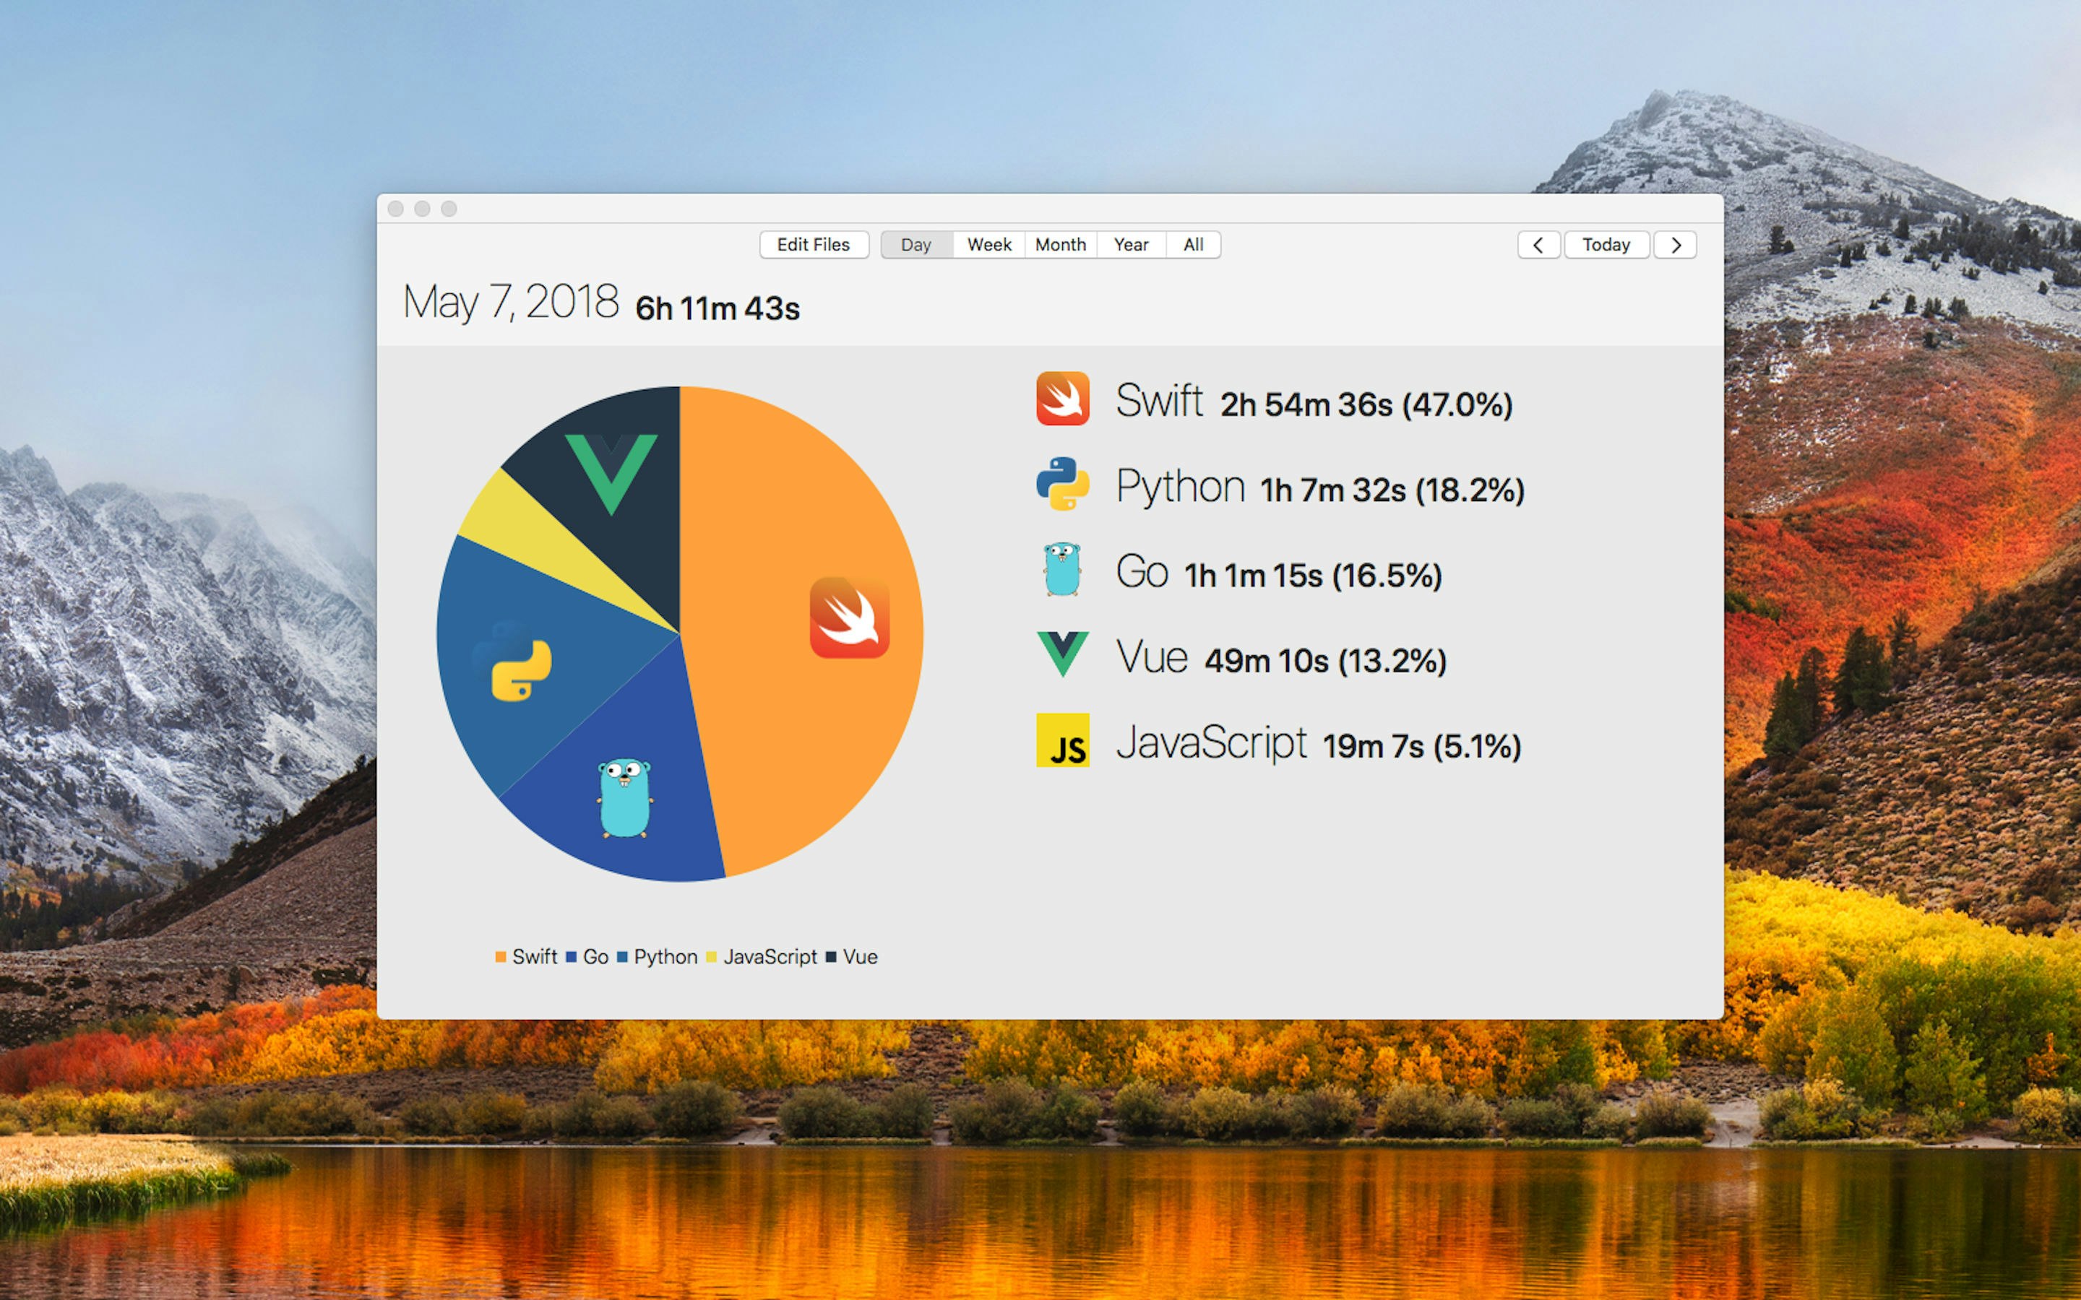This screenshot has width=2081, height=1300.
Task: Zoom the window with the third titlebar button
Action: 449,209
